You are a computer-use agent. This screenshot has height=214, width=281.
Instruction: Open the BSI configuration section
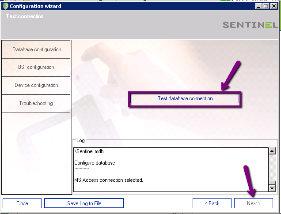(x=36, y=67)
